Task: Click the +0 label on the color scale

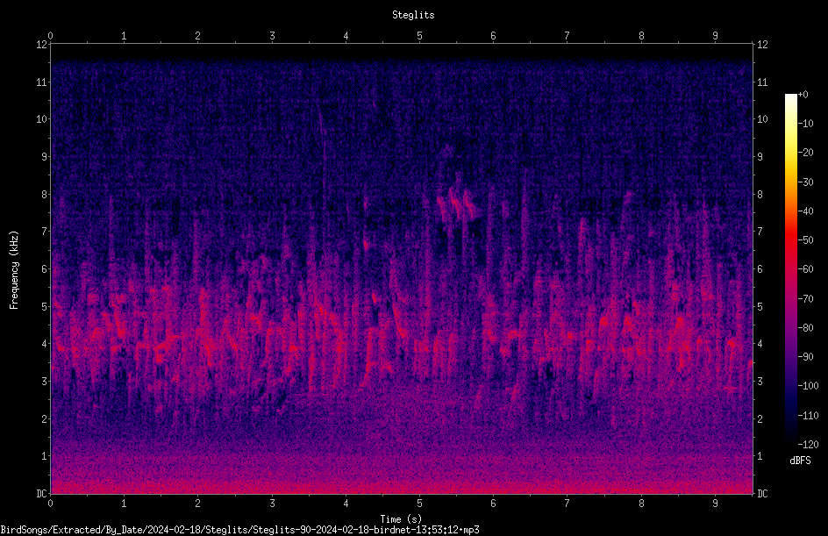Action: [x=803, y=95]
